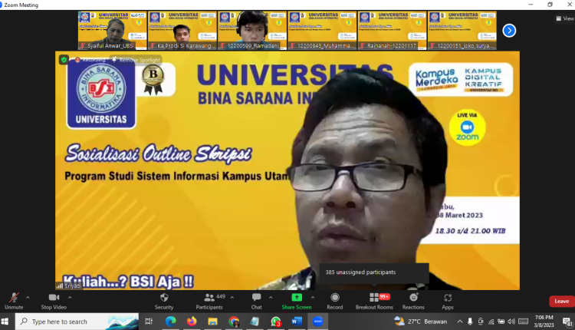Click the red Leave button
The image size is (575, 330).
coord(561,301)
